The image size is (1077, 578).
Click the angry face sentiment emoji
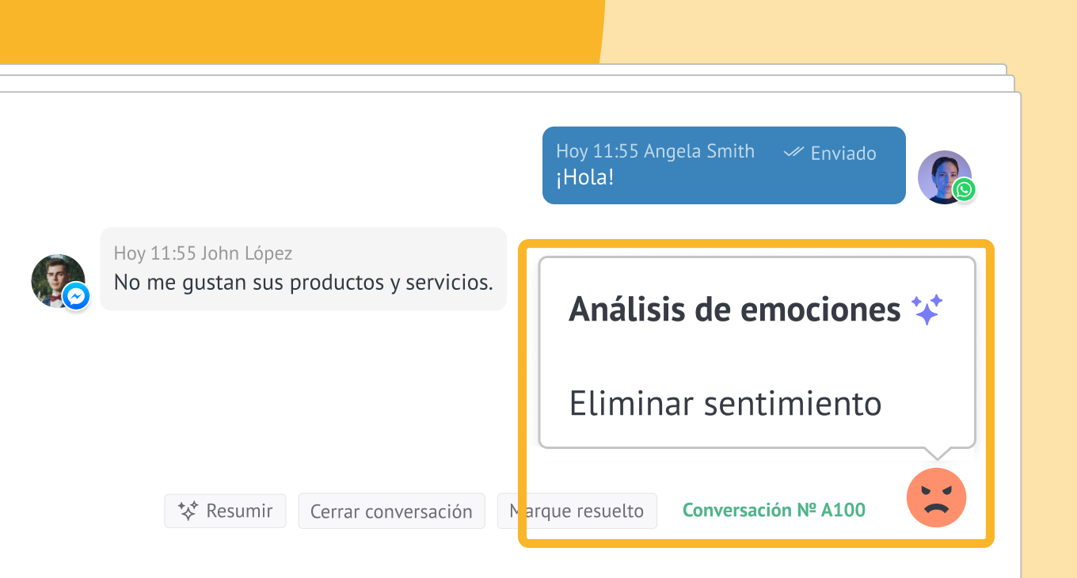tap(936, 497)
